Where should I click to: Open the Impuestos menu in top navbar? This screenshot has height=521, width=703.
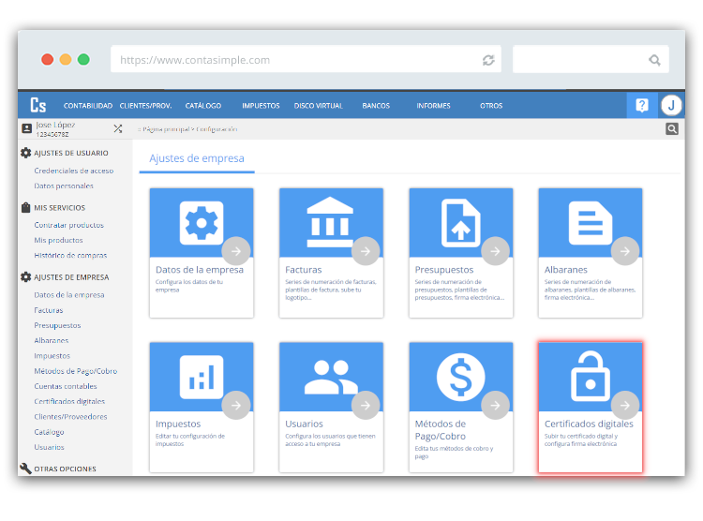pyautogui.click(x=261, y=106)
